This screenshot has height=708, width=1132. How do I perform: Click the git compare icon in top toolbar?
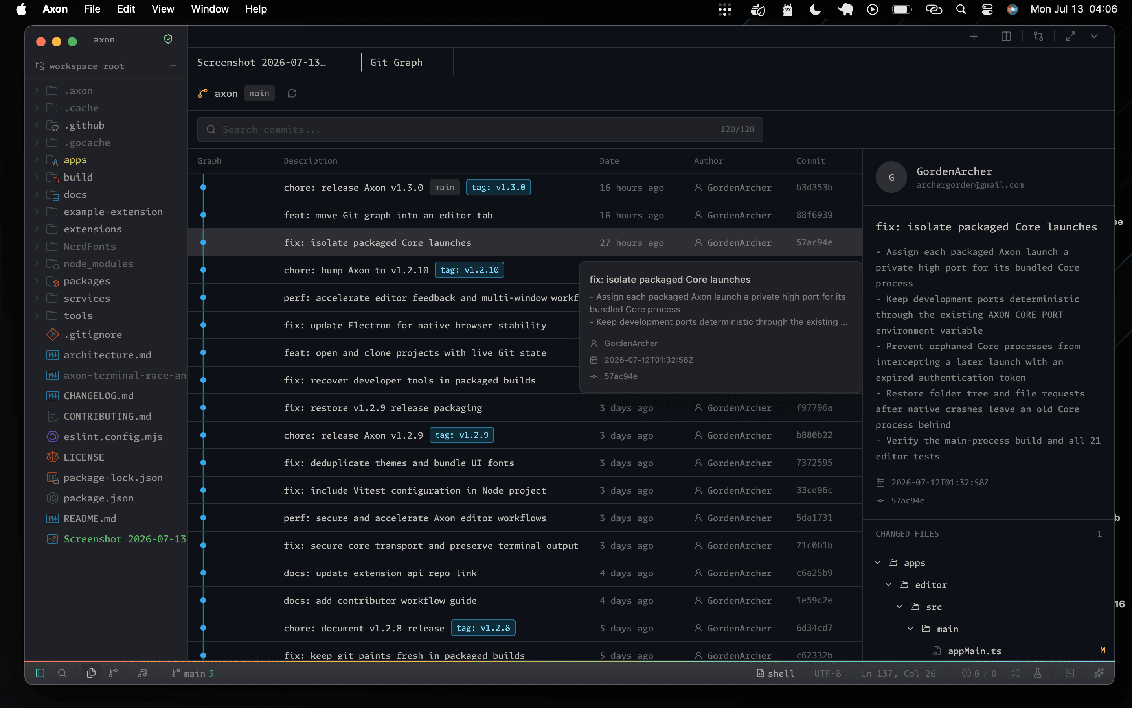pos(1038,37)
